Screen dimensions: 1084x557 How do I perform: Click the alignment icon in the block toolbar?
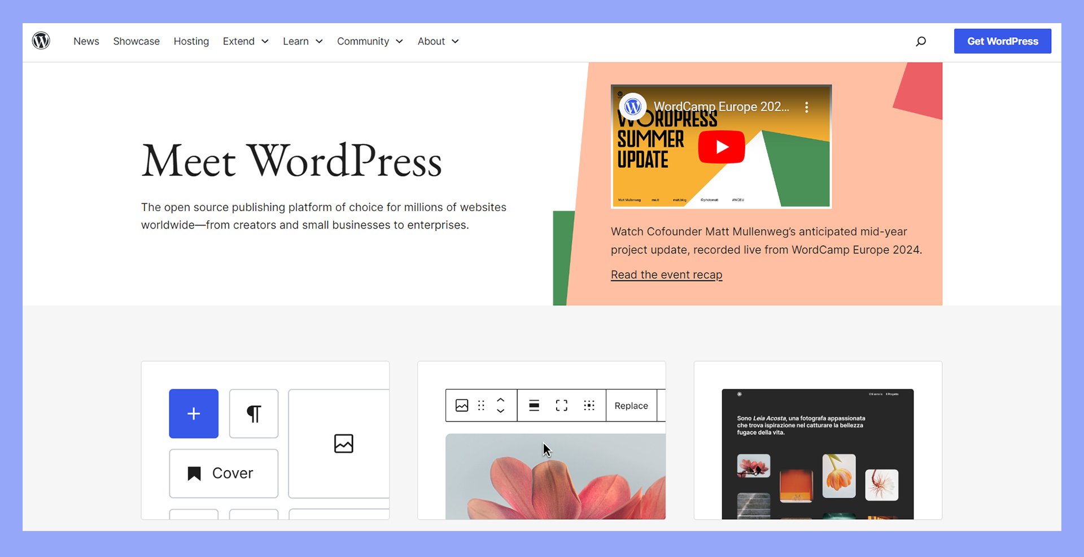[x=533, y=405]
